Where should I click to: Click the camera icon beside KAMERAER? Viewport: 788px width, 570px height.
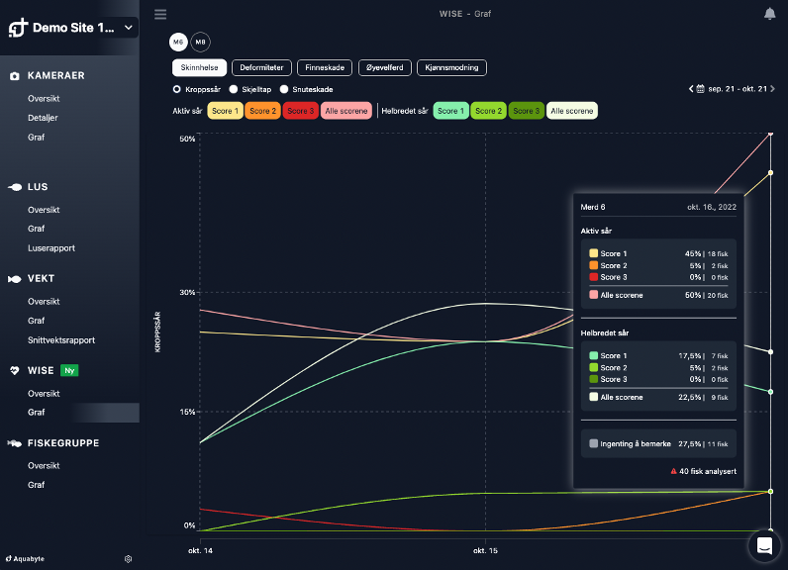tap(15, 76)
